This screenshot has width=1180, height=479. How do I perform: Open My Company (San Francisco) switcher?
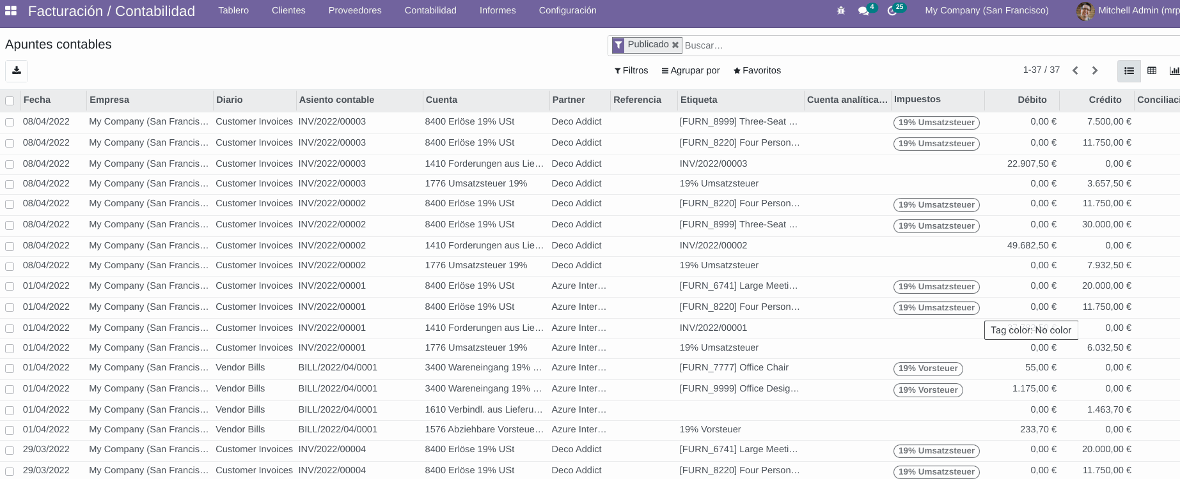coord(986,10)
